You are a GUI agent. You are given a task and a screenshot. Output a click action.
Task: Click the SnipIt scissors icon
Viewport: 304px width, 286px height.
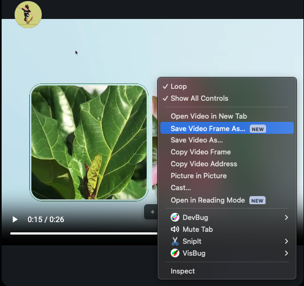tap(174, 241)
